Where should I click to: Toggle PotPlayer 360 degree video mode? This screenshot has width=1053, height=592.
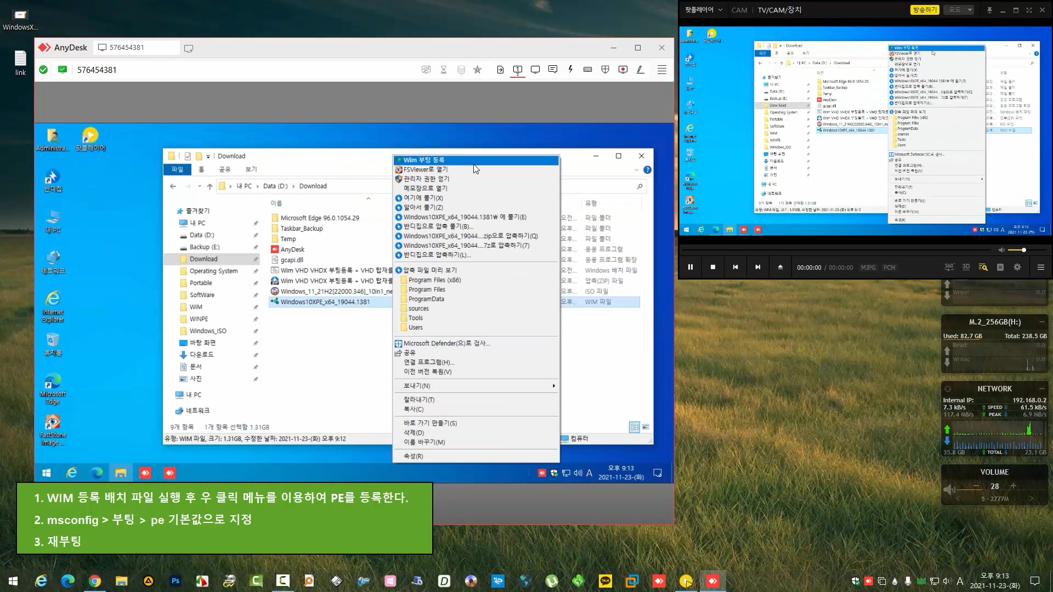(949, 267)
